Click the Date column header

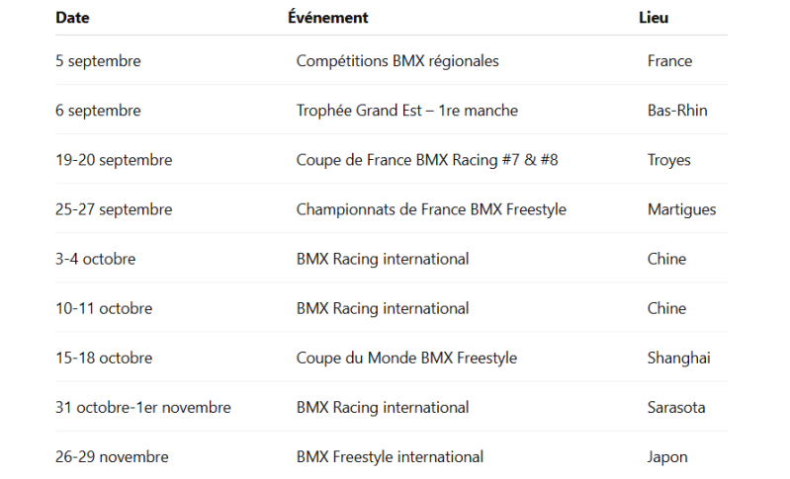72,18
